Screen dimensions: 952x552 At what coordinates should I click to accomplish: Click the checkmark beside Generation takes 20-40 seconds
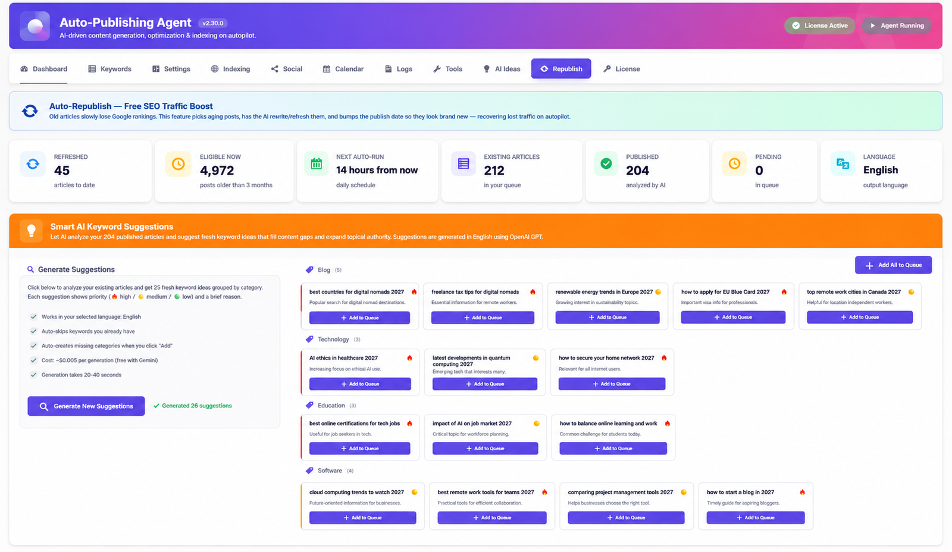(x=33, y=375)
